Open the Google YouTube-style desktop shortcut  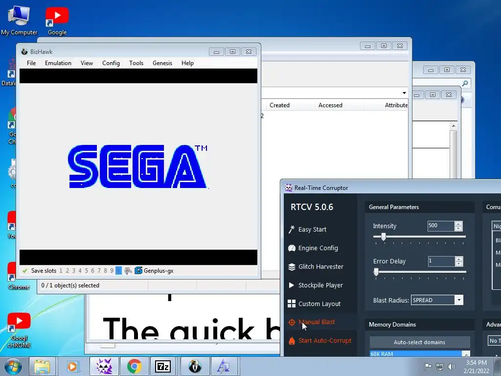tap(57, 20)
